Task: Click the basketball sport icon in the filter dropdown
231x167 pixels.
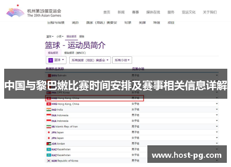Action: (x=51, y=60)
